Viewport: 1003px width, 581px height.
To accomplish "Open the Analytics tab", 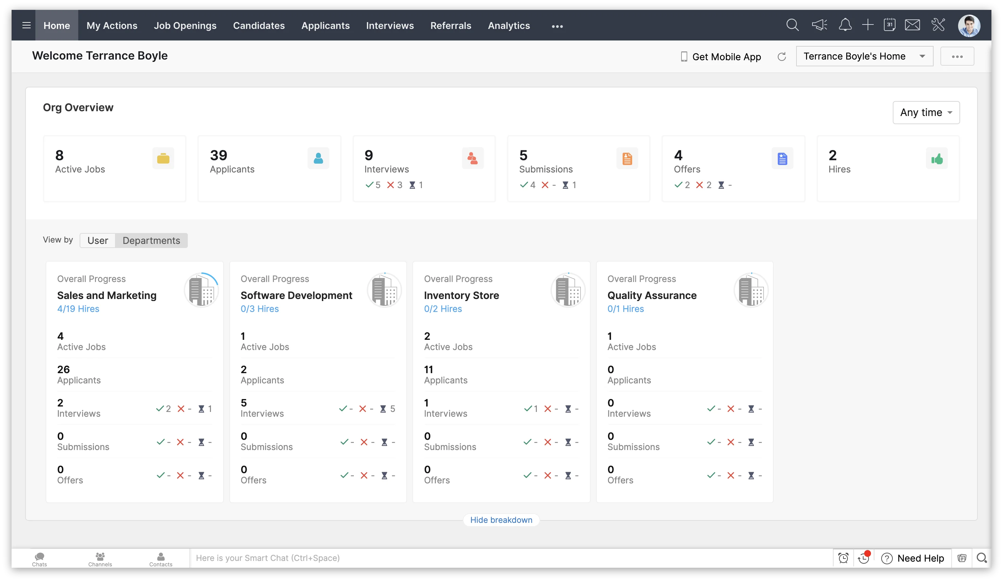I will [509, 26].
